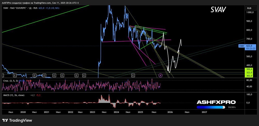
Task: Click the -4,2 MACD value readout
Action: [33, 95]
